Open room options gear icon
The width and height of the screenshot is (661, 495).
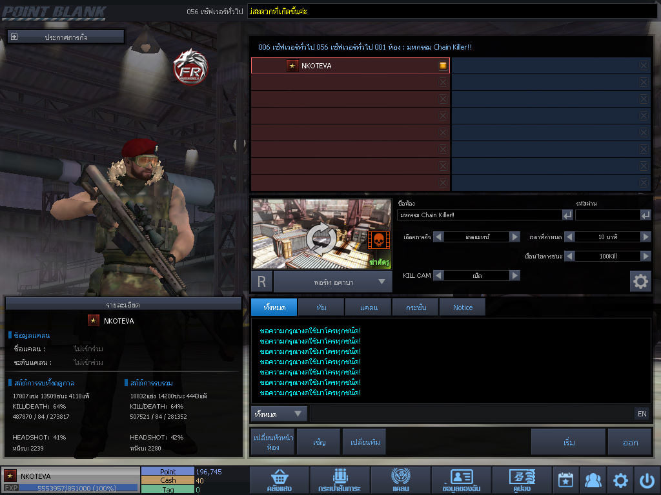click(640, 281)
